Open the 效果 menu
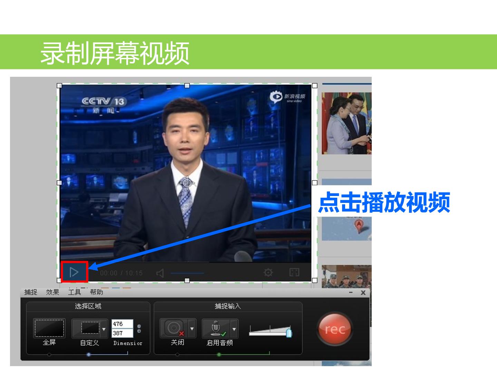The height and width of the screenshot is (372, 497). (x=52, y=292)
